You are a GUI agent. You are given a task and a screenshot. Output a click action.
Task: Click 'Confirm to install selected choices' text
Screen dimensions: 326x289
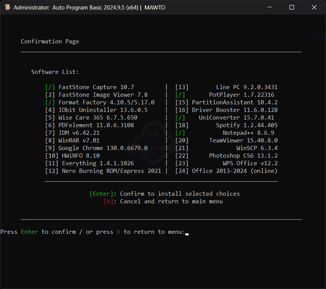coord(180,194)
